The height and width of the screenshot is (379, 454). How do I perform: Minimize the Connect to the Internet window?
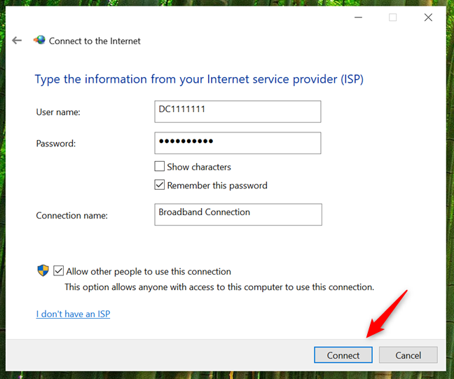[359, 18]
